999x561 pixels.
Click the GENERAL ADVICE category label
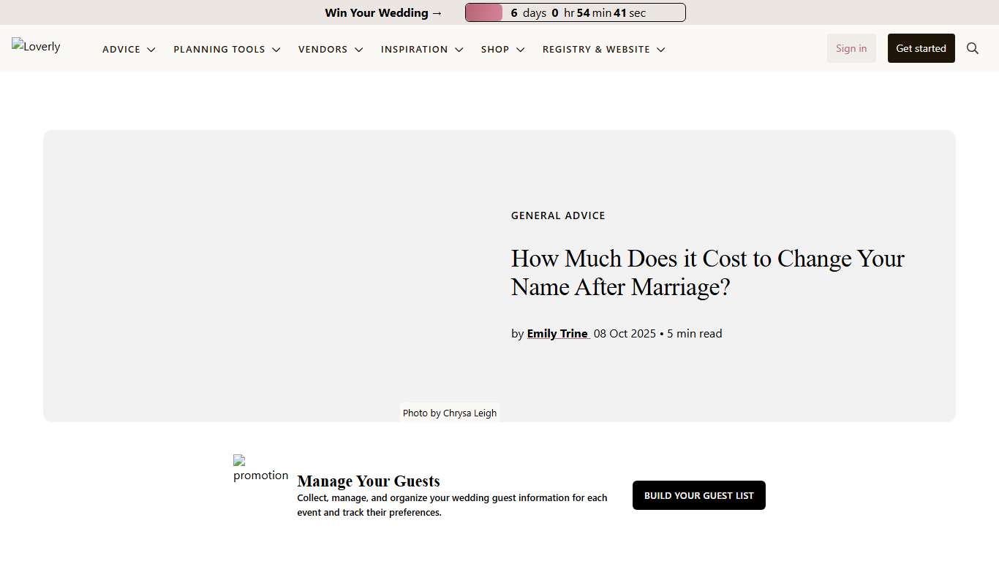[558, 215]
